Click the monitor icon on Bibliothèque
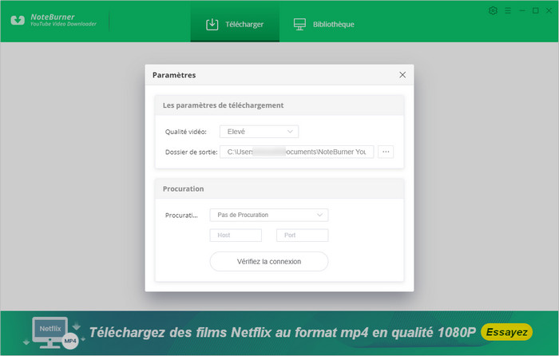Screen dimensions: 559x356 299,24
